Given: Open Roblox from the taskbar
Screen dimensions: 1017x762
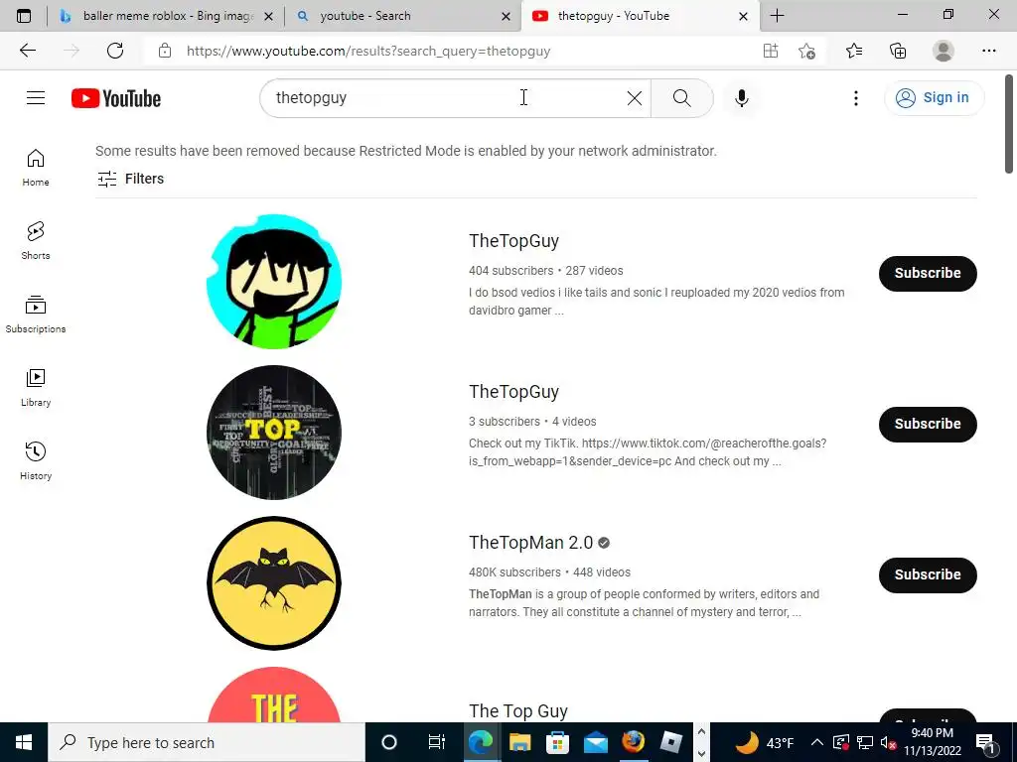Looking at the screenshot, I should (670, 742).
